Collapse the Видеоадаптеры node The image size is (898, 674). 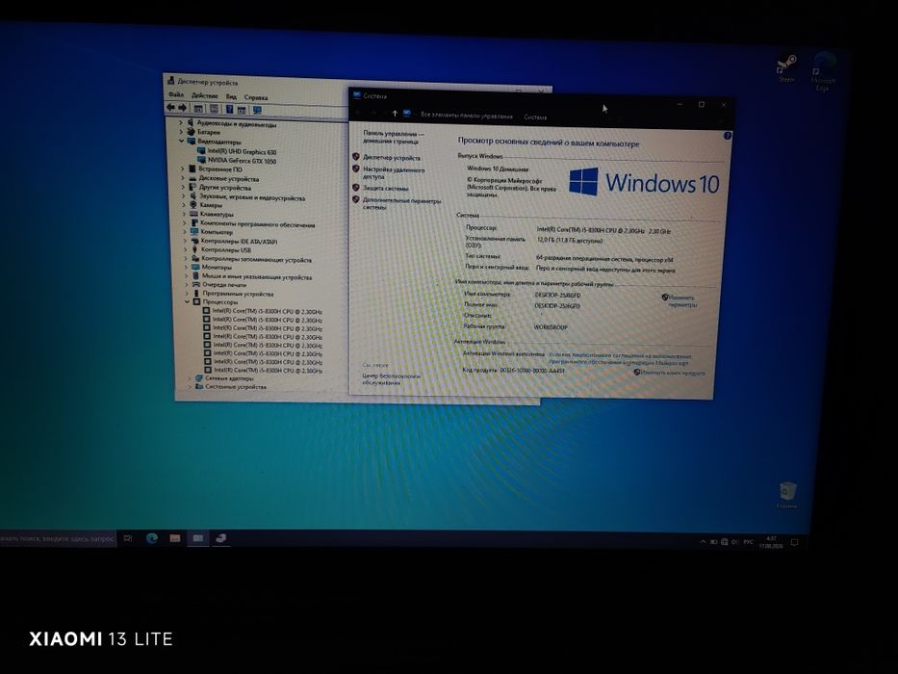point(182,141)
